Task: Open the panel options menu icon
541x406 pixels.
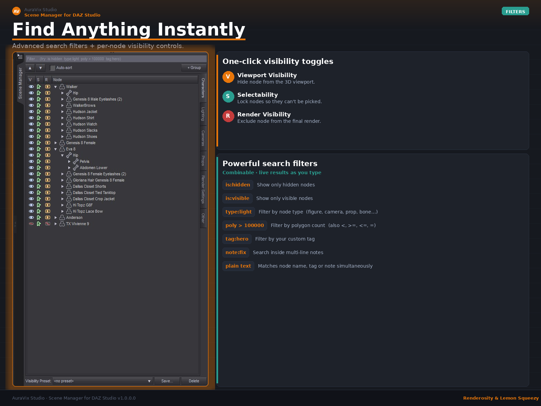Action: 20,57
